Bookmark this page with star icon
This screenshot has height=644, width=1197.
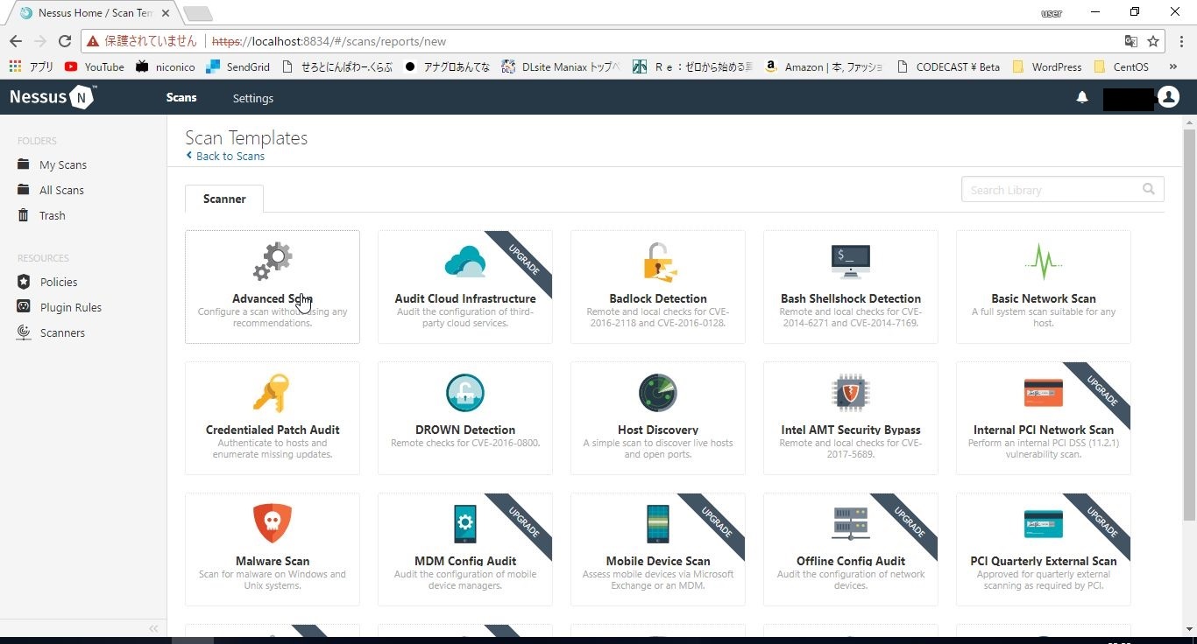1153,41
